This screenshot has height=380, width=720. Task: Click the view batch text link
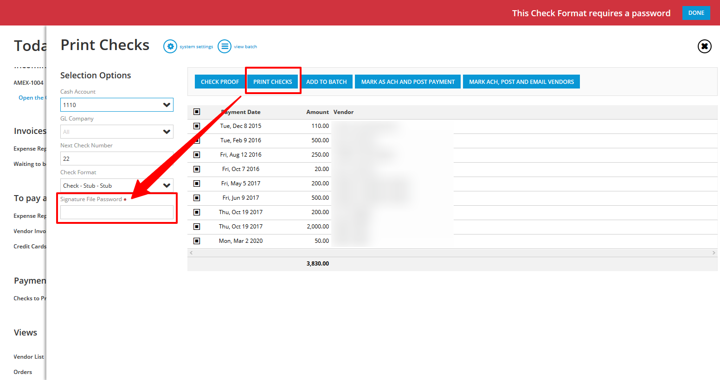click(x=245, y=47)
